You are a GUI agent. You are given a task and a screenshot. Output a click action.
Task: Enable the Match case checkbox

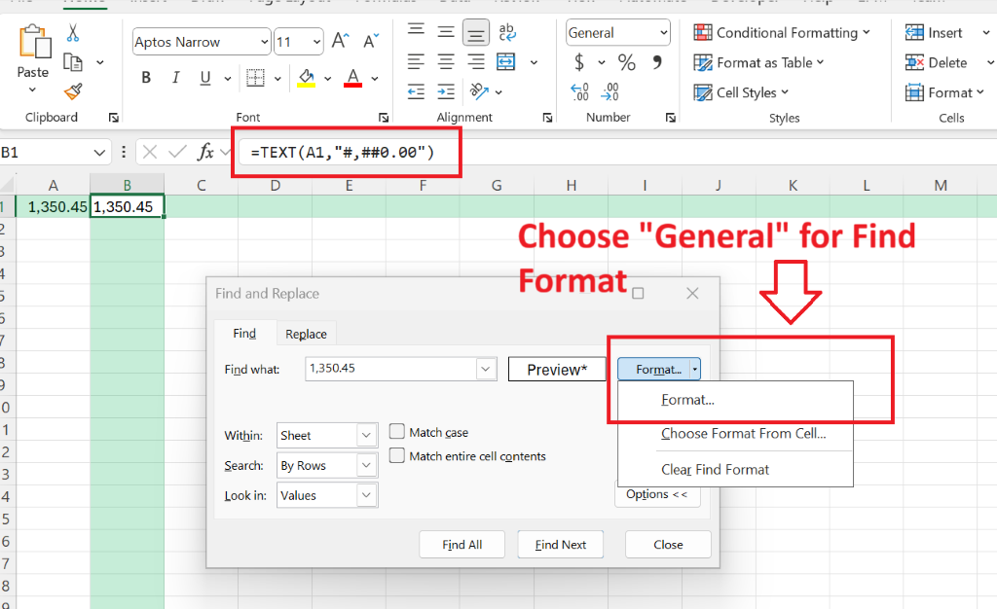pyautogui.click(x=397, y=432)
